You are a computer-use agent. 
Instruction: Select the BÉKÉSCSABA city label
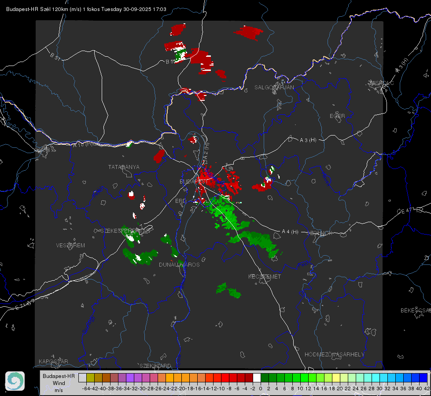point(416,311)
